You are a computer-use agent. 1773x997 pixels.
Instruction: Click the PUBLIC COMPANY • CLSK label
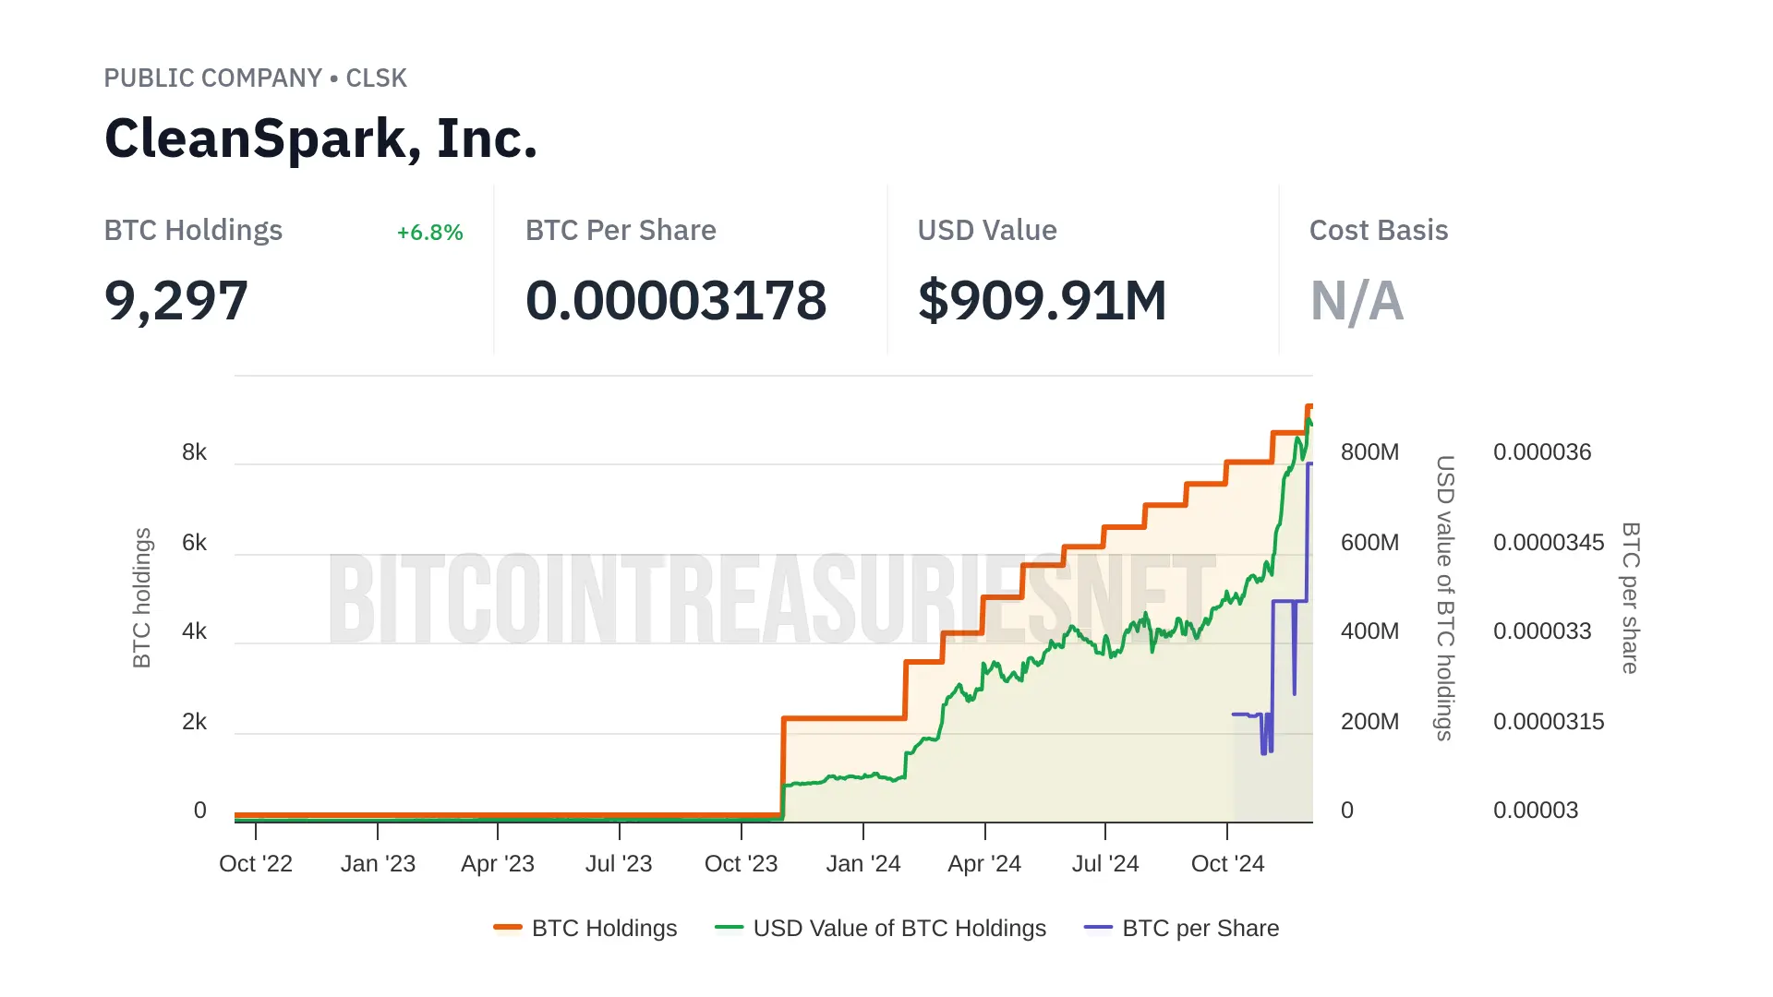(255, 78)
